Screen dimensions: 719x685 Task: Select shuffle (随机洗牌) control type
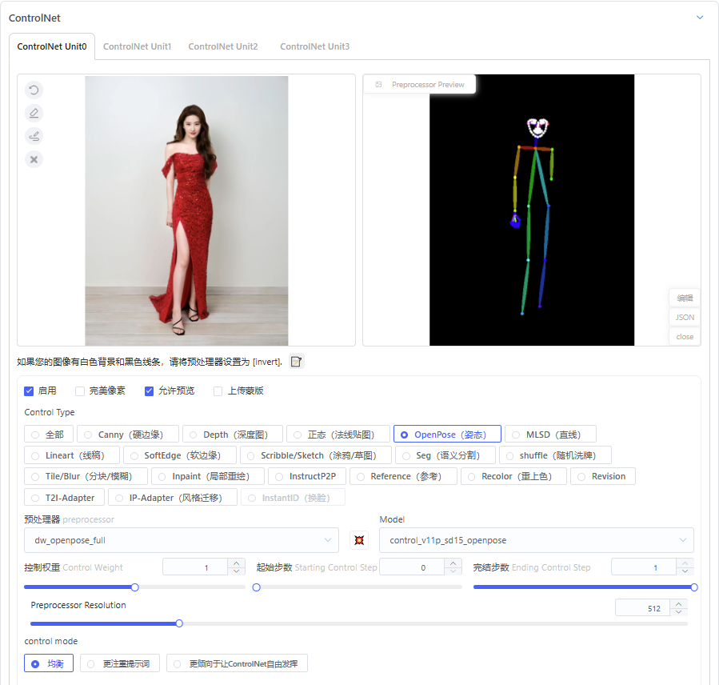point(555,455)
